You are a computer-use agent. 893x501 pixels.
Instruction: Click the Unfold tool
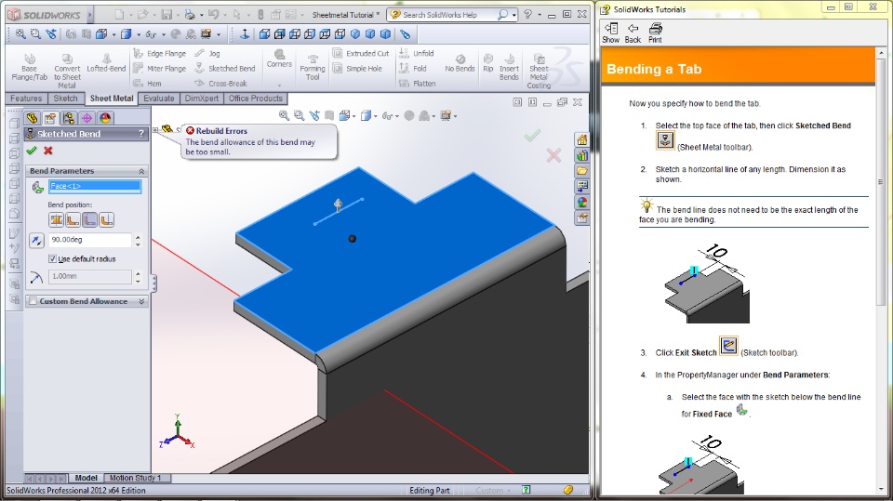tap(417, 53)
